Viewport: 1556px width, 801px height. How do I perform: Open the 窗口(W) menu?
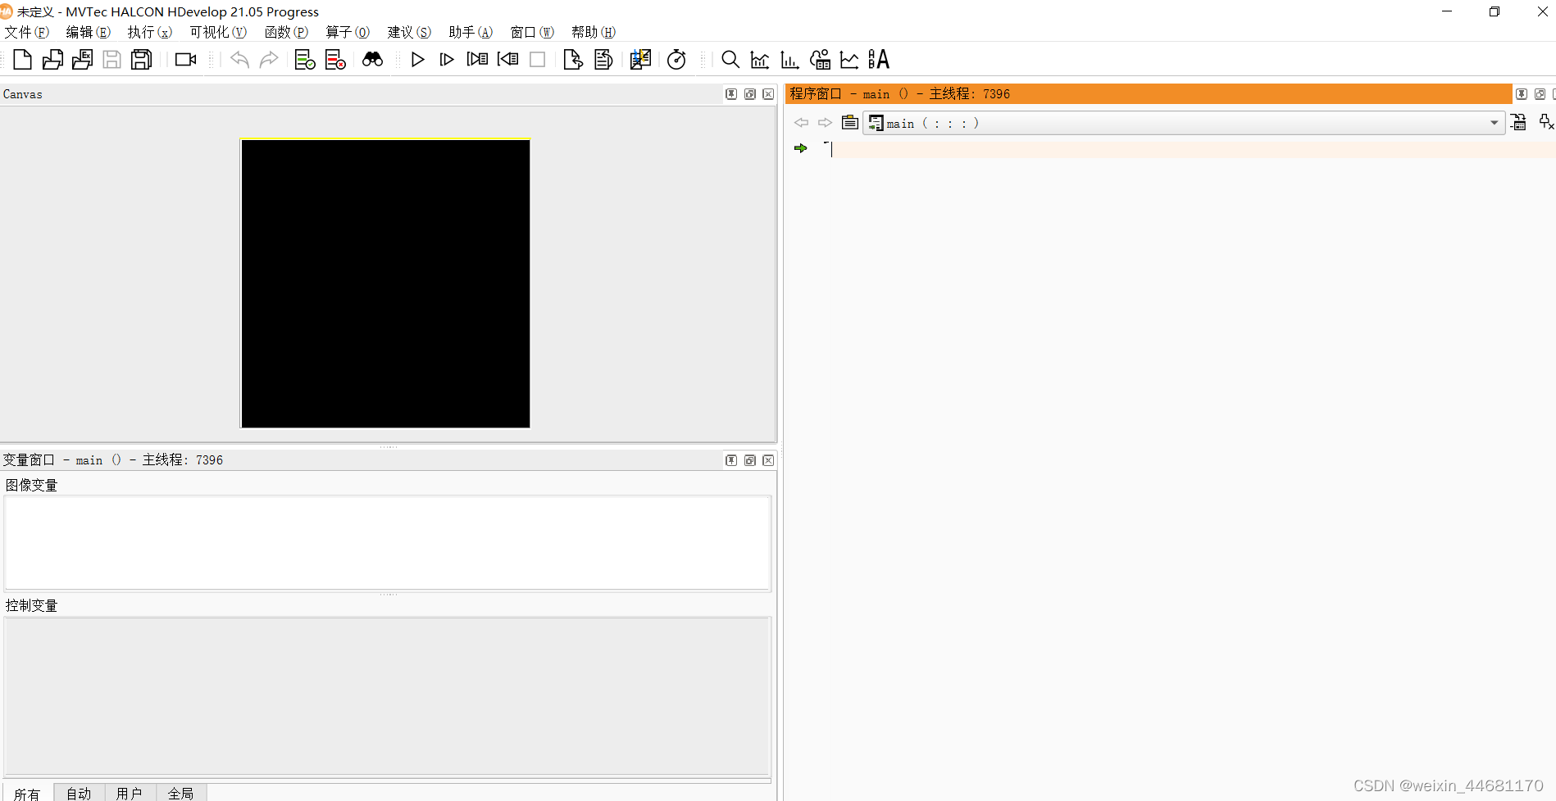532,32
